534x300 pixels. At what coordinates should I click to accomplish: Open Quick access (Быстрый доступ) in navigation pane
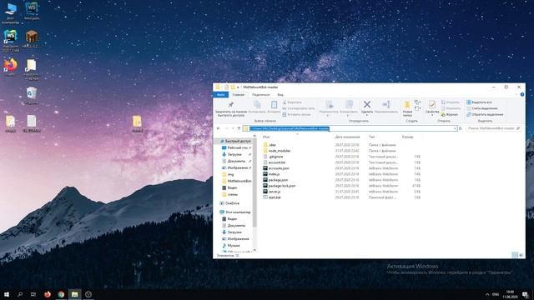235,141
